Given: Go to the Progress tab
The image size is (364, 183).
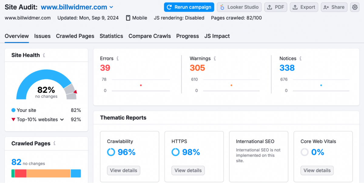Looking at the screenshot, I should (x=187, y=36).
